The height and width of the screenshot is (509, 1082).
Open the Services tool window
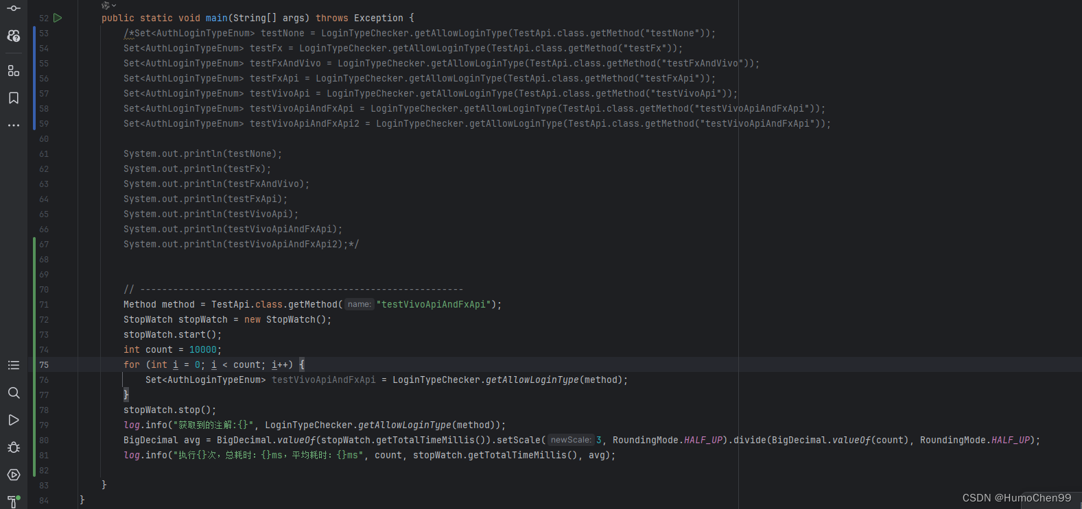coord(14,475)
